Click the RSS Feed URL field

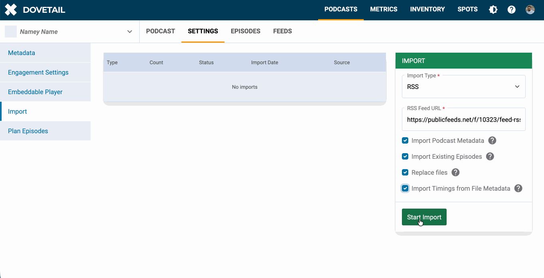point(463,120)
